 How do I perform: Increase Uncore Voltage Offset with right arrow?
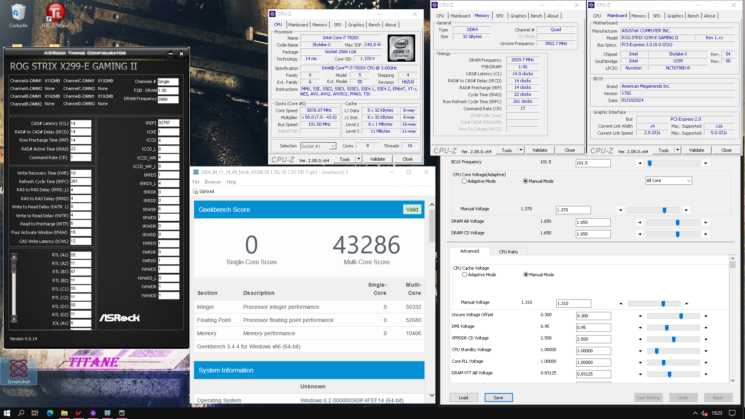706,316
